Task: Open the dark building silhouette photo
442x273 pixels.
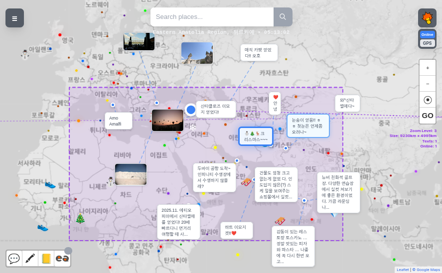Action: pyautogui.click(x=139, y=41)
